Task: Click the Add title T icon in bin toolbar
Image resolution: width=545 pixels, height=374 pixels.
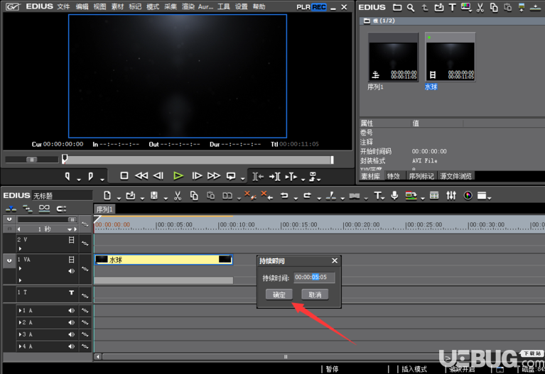Action: (452, 7)
